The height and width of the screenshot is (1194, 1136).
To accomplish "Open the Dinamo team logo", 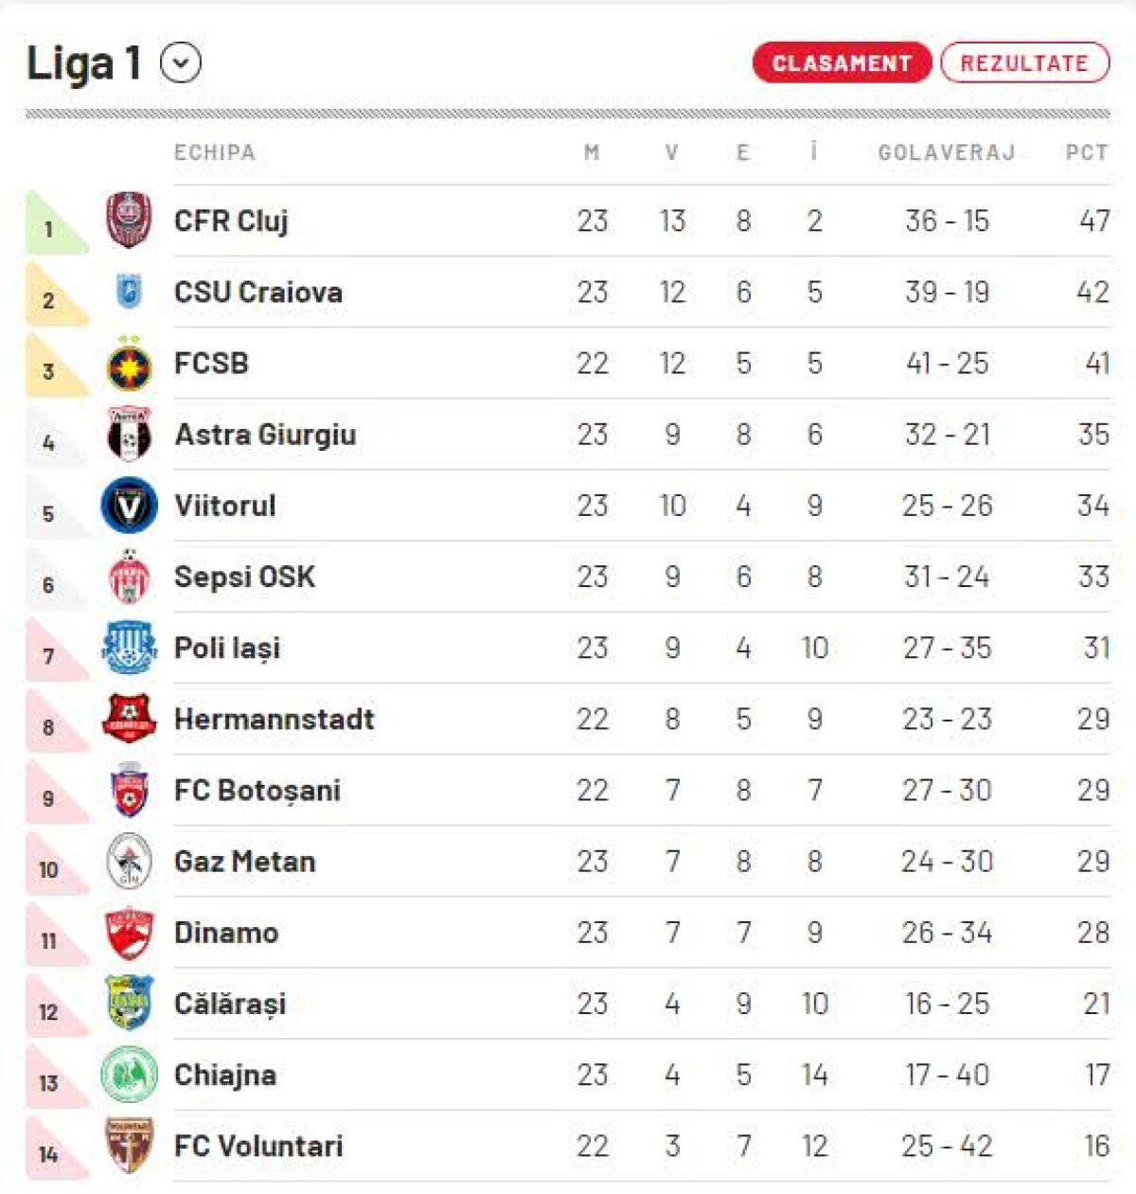I will click(x=129, y=933).
